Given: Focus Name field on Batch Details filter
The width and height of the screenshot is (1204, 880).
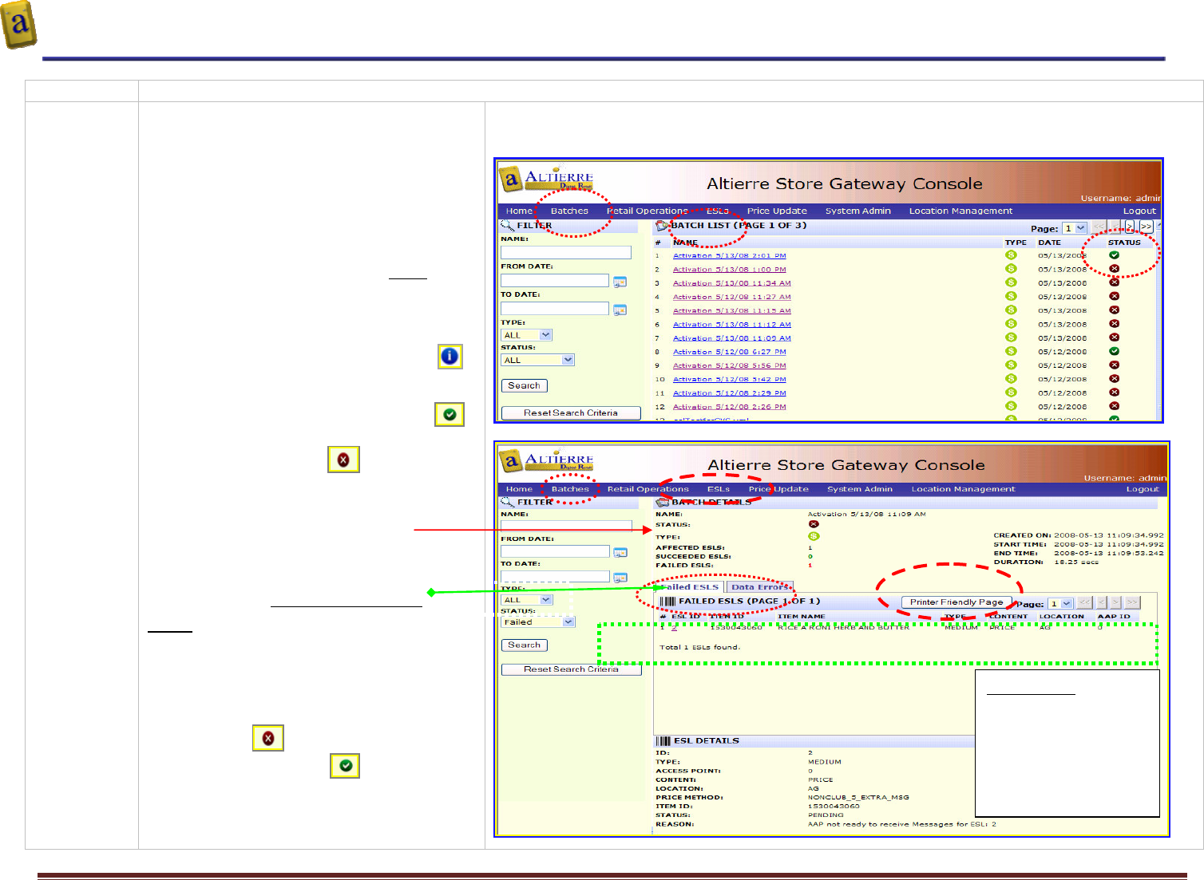Looking at the screenshot, I should pos(566,527).
